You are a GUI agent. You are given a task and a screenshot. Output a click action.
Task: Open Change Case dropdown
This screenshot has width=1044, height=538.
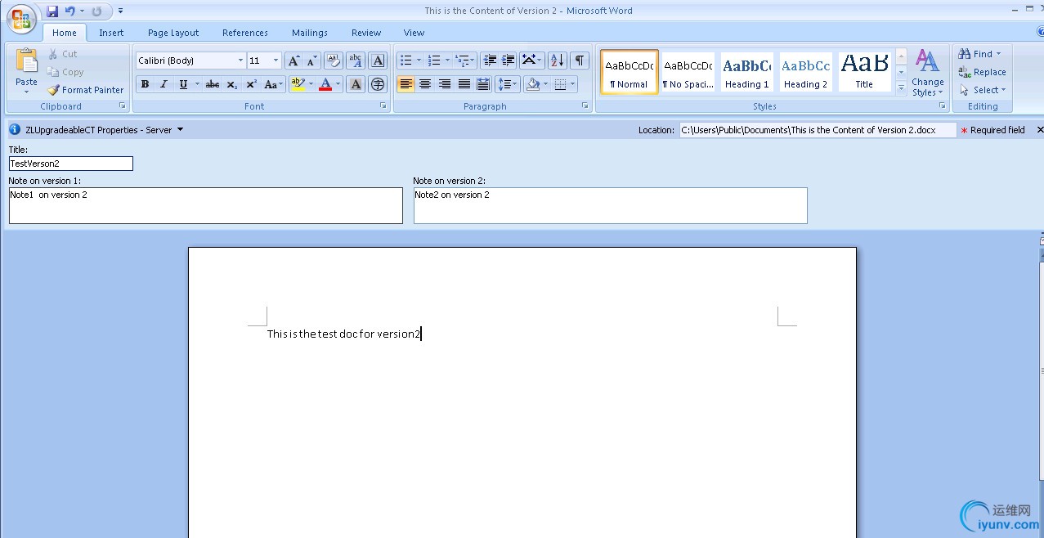[x=274, y=84]
